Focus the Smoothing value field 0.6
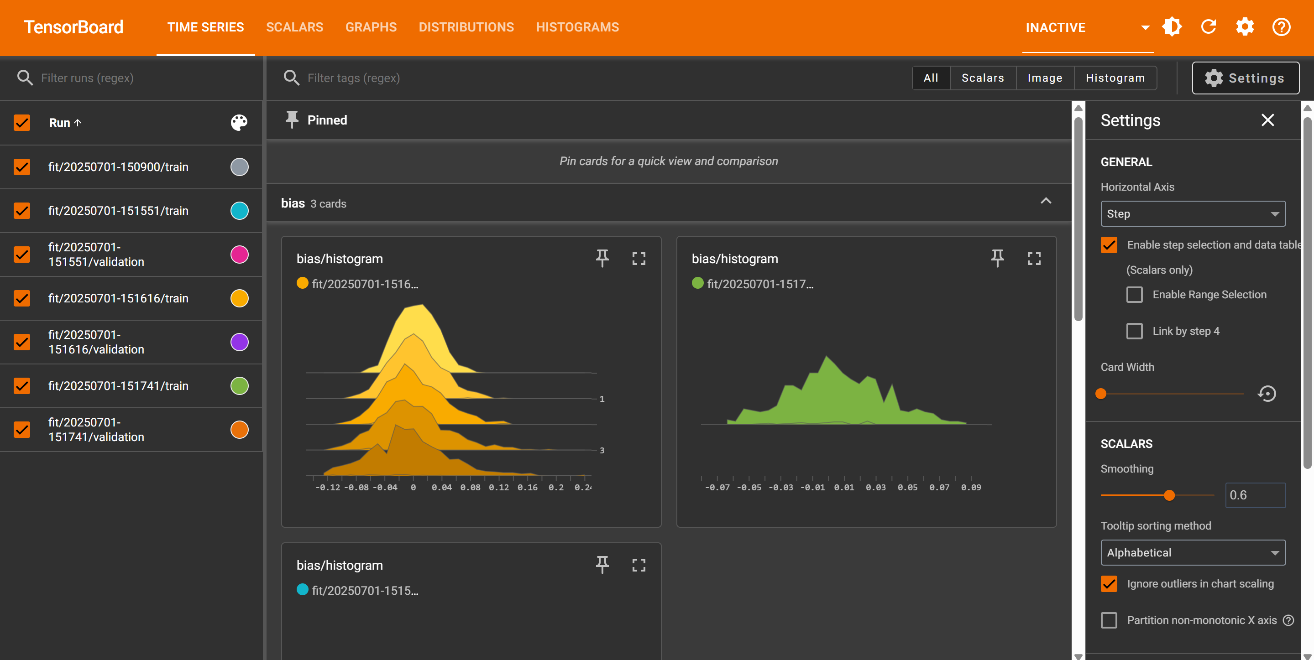This screenshot has width=1314, height=660. point(1255,495)
